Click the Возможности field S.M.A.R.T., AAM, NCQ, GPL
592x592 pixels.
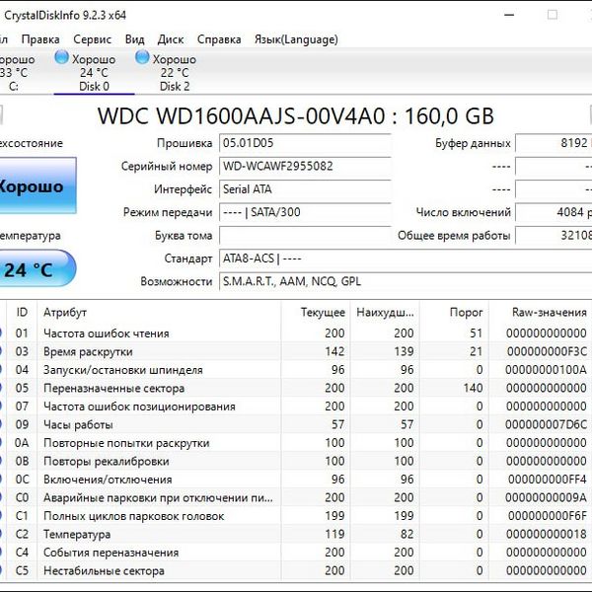pos(406,281)
